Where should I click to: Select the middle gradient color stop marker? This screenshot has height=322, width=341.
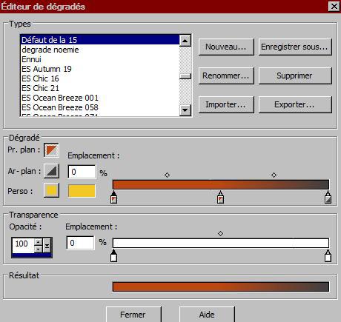pos(220,197)
